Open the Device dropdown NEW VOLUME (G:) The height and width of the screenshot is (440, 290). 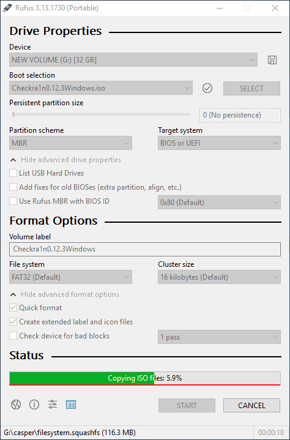click(x=133, y=60)
